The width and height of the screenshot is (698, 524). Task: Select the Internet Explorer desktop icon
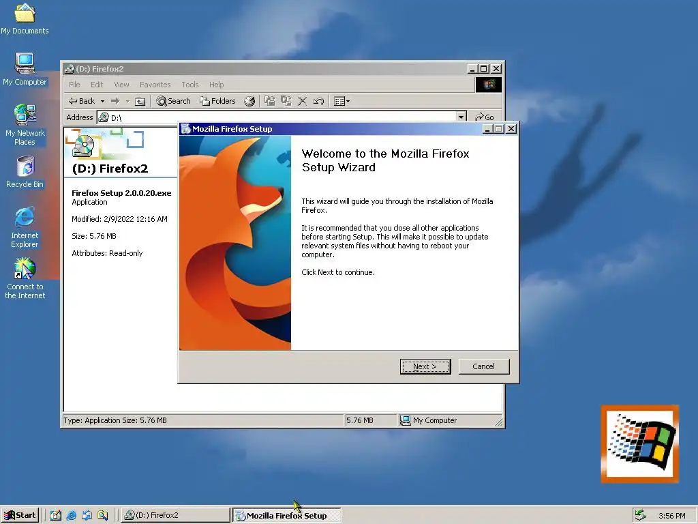click(x=25, y=227)
